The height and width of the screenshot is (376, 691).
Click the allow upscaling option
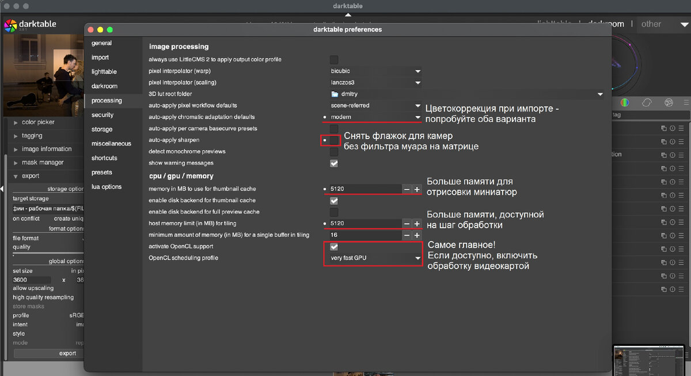(33, 288)
